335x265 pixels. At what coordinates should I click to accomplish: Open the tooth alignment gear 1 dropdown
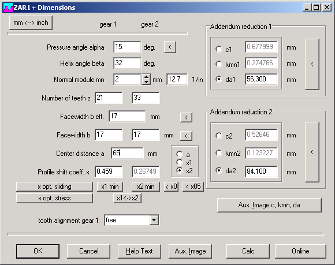154,220
